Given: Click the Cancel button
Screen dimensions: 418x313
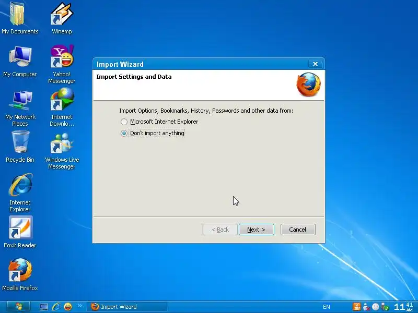Looking at the screenshot, I should 298,230.
